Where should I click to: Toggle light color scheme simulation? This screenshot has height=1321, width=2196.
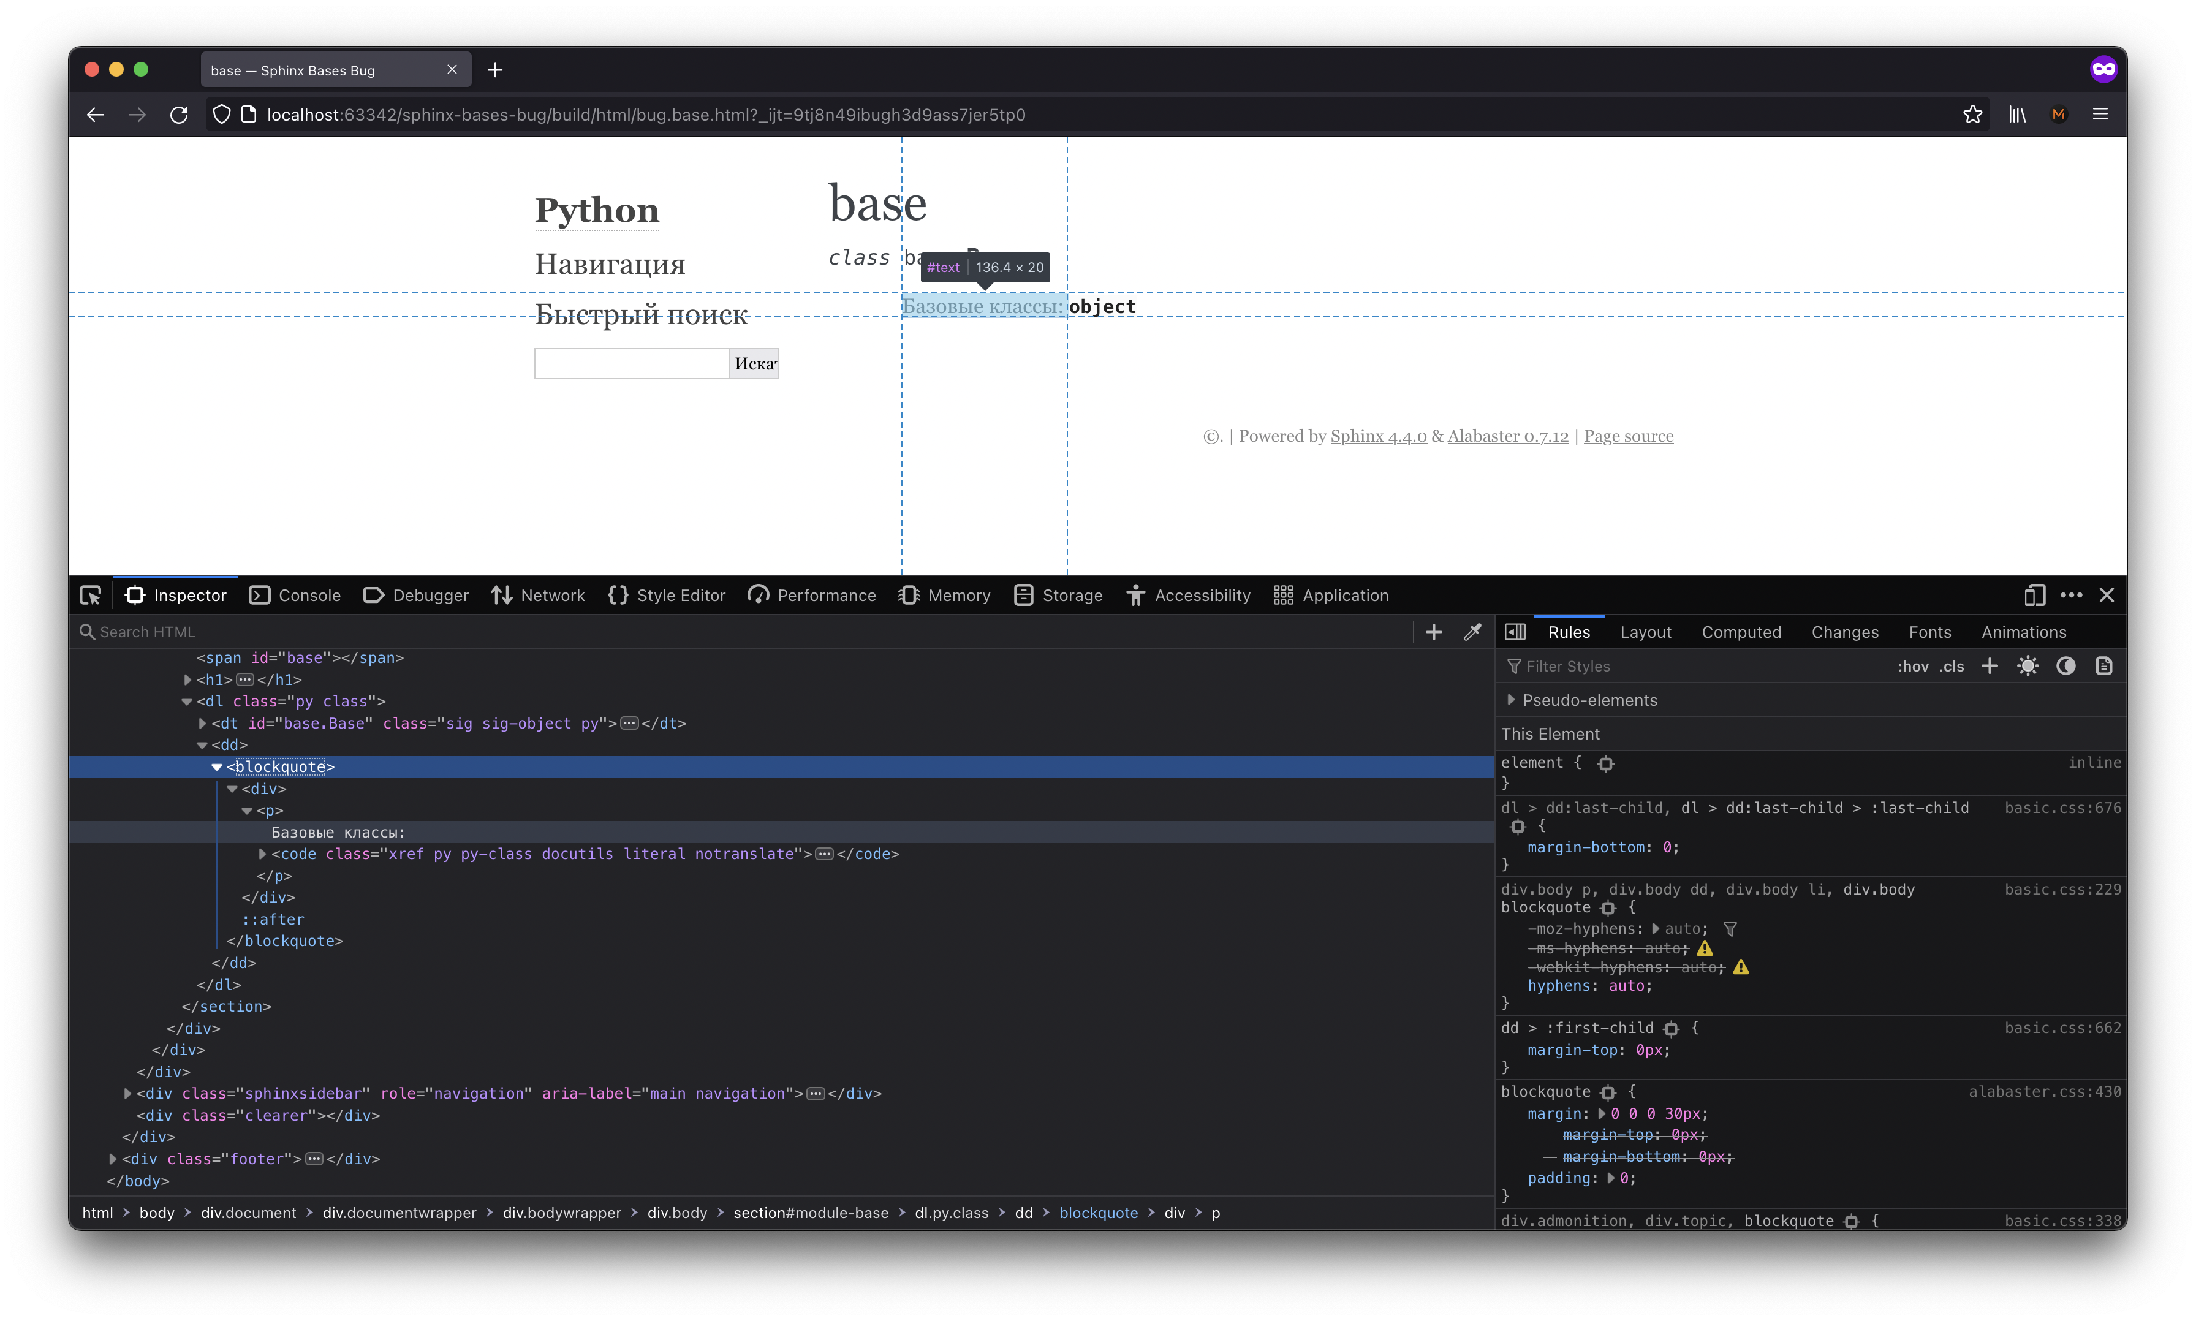[x=2028, y=666]
